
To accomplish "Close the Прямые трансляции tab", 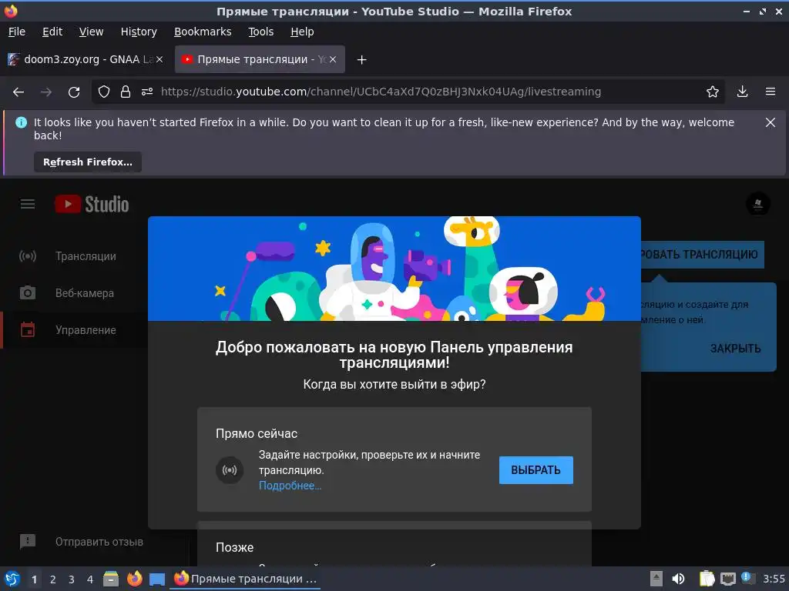I will (x=333, y=59).
